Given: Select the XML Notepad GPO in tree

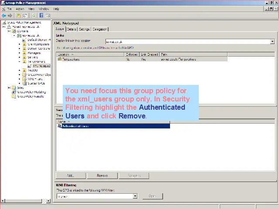Looking at the screenshot, I should (x=41, y=66).
